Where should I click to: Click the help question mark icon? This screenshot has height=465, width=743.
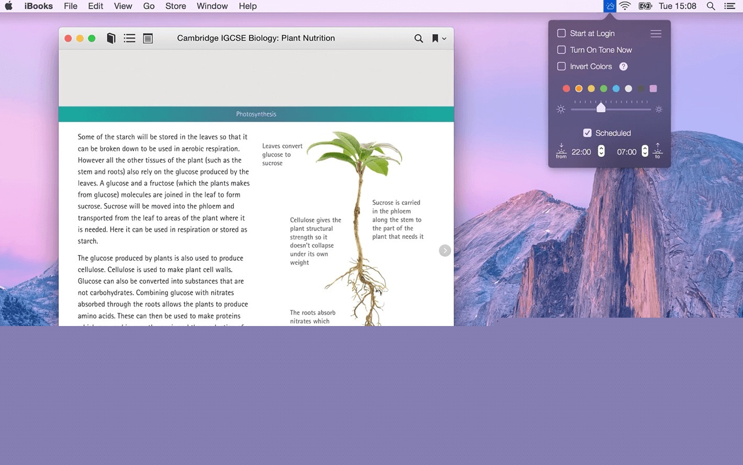click(623, 66)
